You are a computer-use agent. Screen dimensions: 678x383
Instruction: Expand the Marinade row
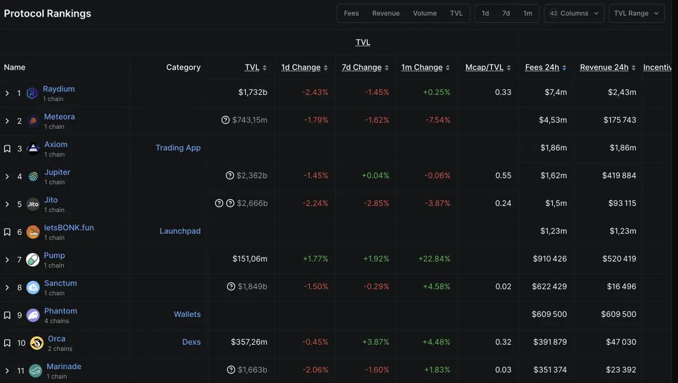coord(7,371)
